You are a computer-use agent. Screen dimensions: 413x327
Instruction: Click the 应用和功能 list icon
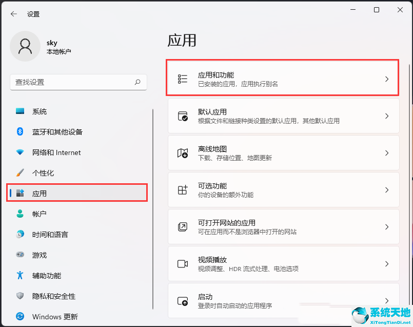coord(182,78)
